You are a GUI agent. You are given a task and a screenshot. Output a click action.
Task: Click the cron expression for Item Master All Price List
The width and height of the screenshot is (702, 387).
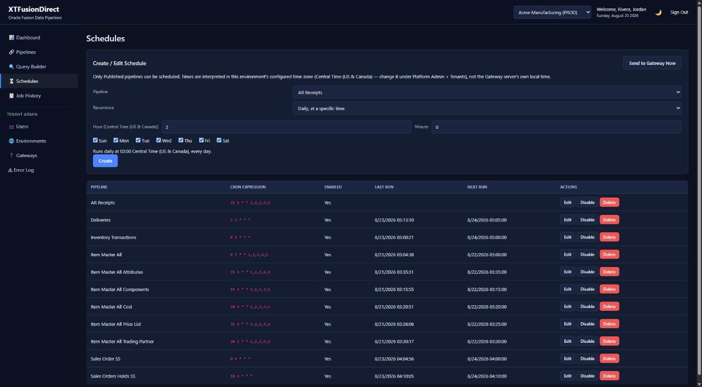[250, 324]
